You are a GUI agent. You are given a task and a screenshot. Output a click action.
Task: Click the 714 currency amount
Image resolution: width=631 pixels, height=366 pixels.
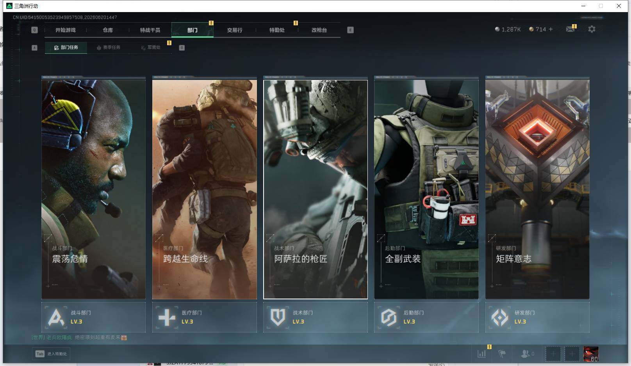[541, 29]
